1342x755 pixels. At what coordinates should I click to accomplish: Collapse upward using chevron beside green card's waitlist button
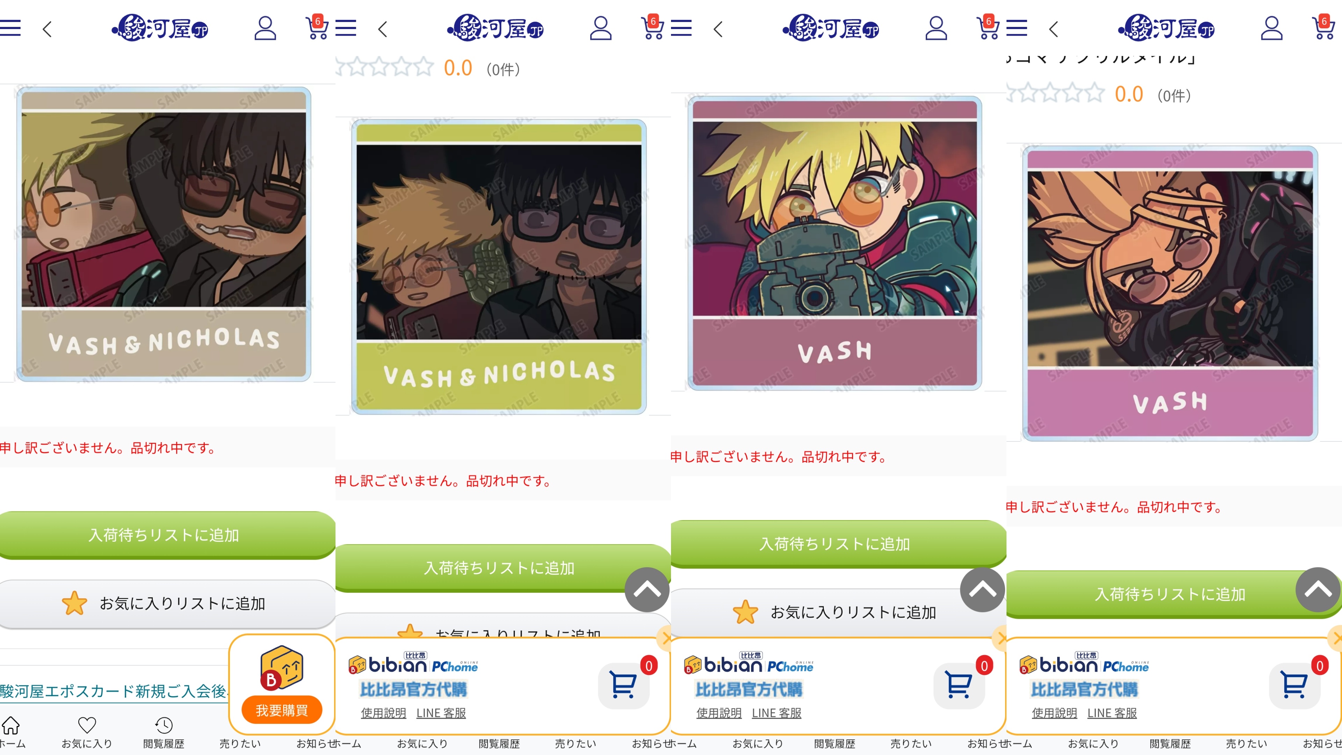click(647, 590)
